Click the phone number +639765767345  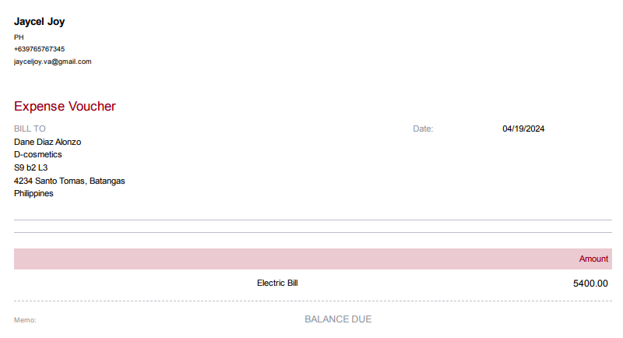tap(39, 49)
